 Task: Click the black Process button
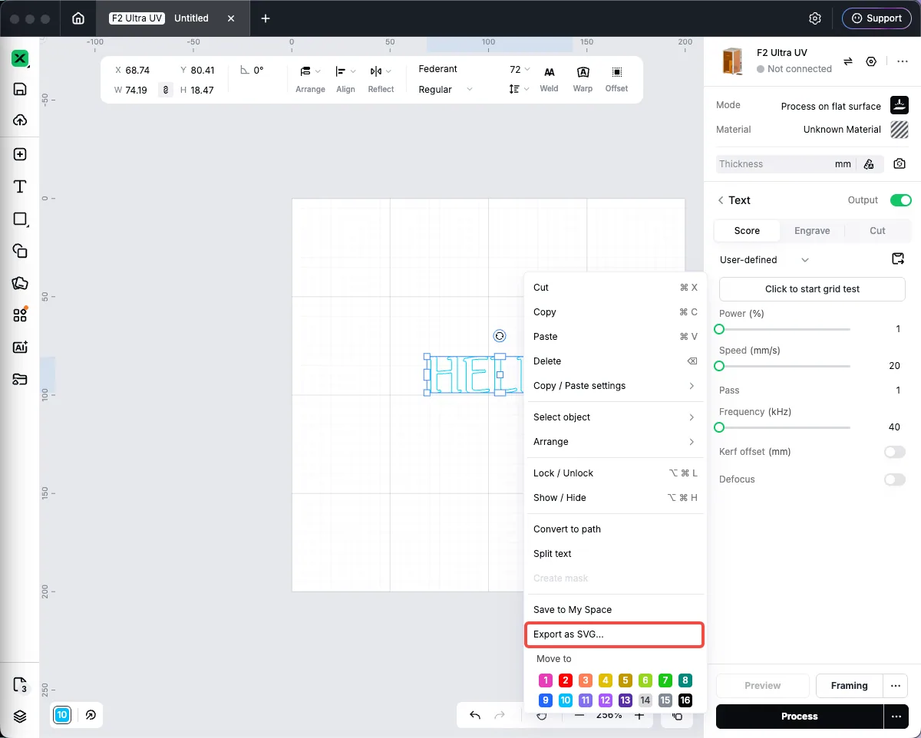(x=800, y=717)
